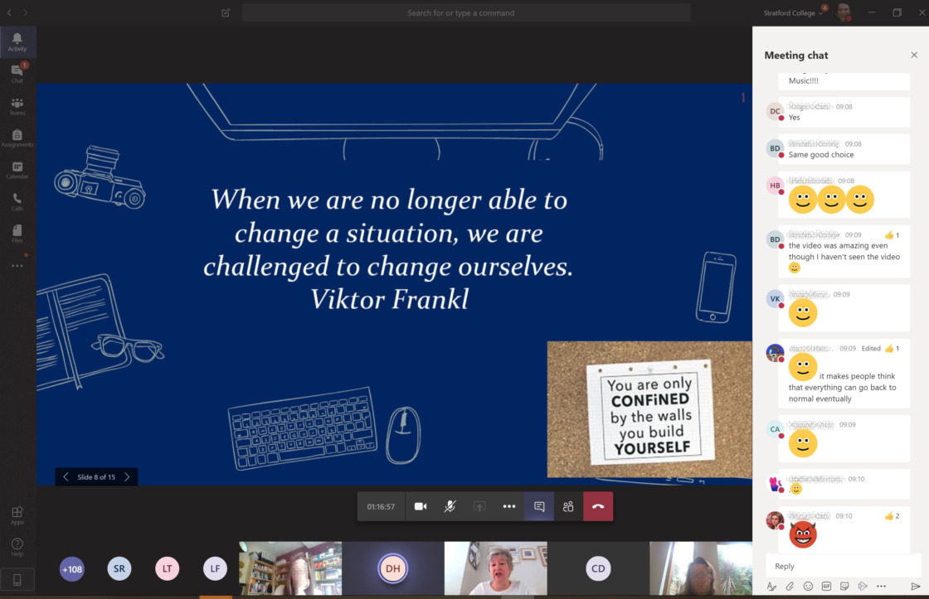The image size is (929, 599).
Task: Hide the meeting chat panel via the chat bubble
Action: (538, 505)
